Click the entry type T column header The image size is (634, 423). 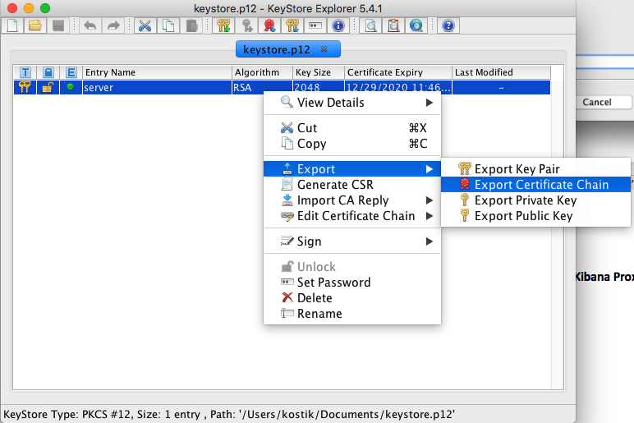point(25,72)
